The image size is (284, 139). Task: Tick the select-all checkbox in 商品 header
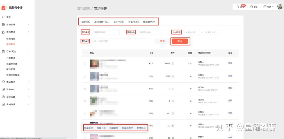tap(85, 53)
